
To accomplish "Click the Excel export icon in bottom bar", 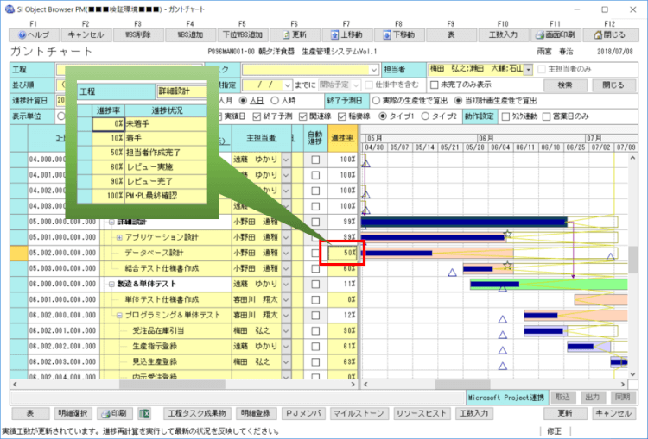I will click(x=145, y=413).
